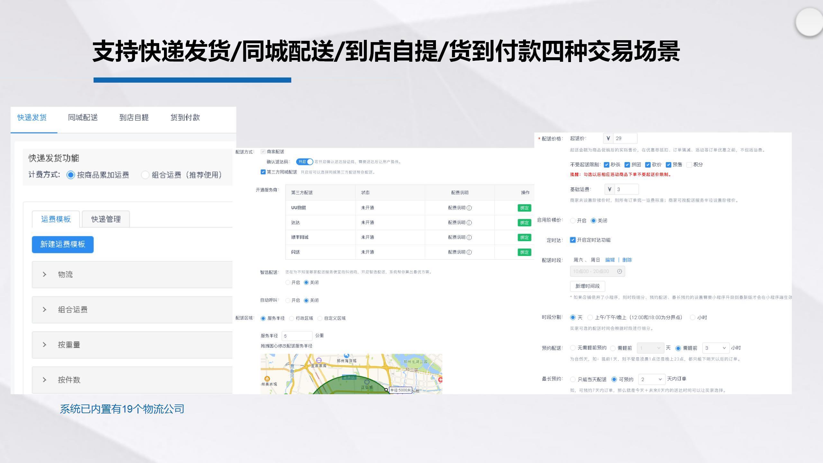Click the 新增时间段 button
This screenshot has height=463, width=823.
click(588, 286)
